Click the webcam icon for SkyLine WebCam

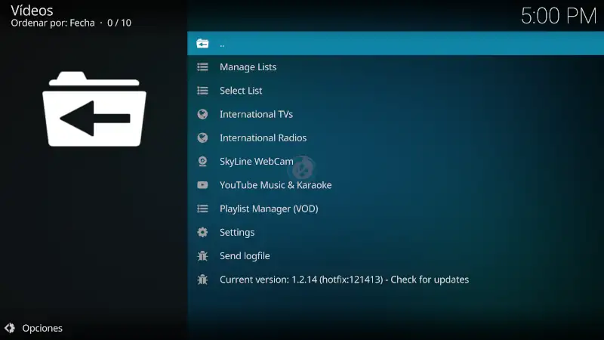coord(202,161)
